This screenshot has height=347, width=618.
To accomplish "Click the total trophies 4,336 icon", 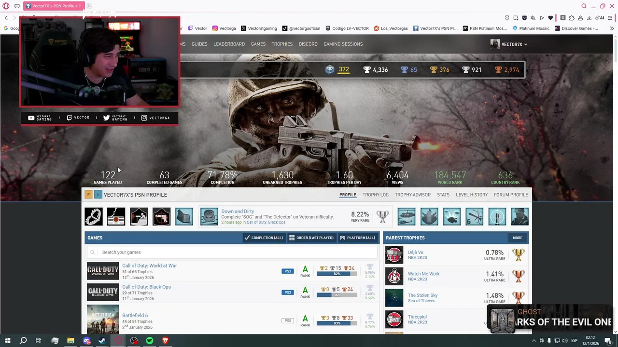I will [366, 69].
